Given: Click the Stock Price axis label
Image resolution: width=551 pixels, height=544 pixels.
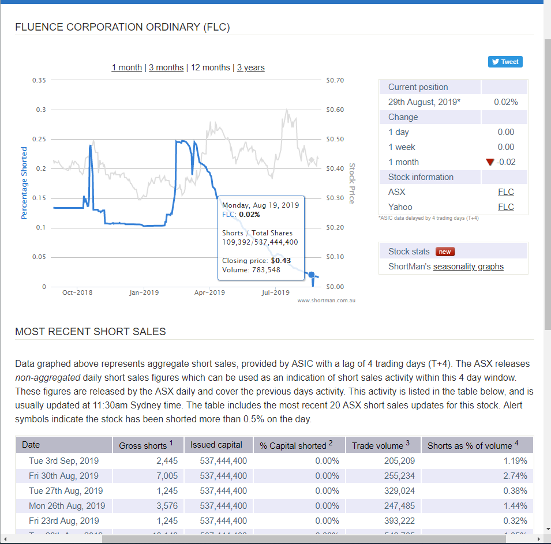Looking at the screenshot, I should click(x=352, y=183).
